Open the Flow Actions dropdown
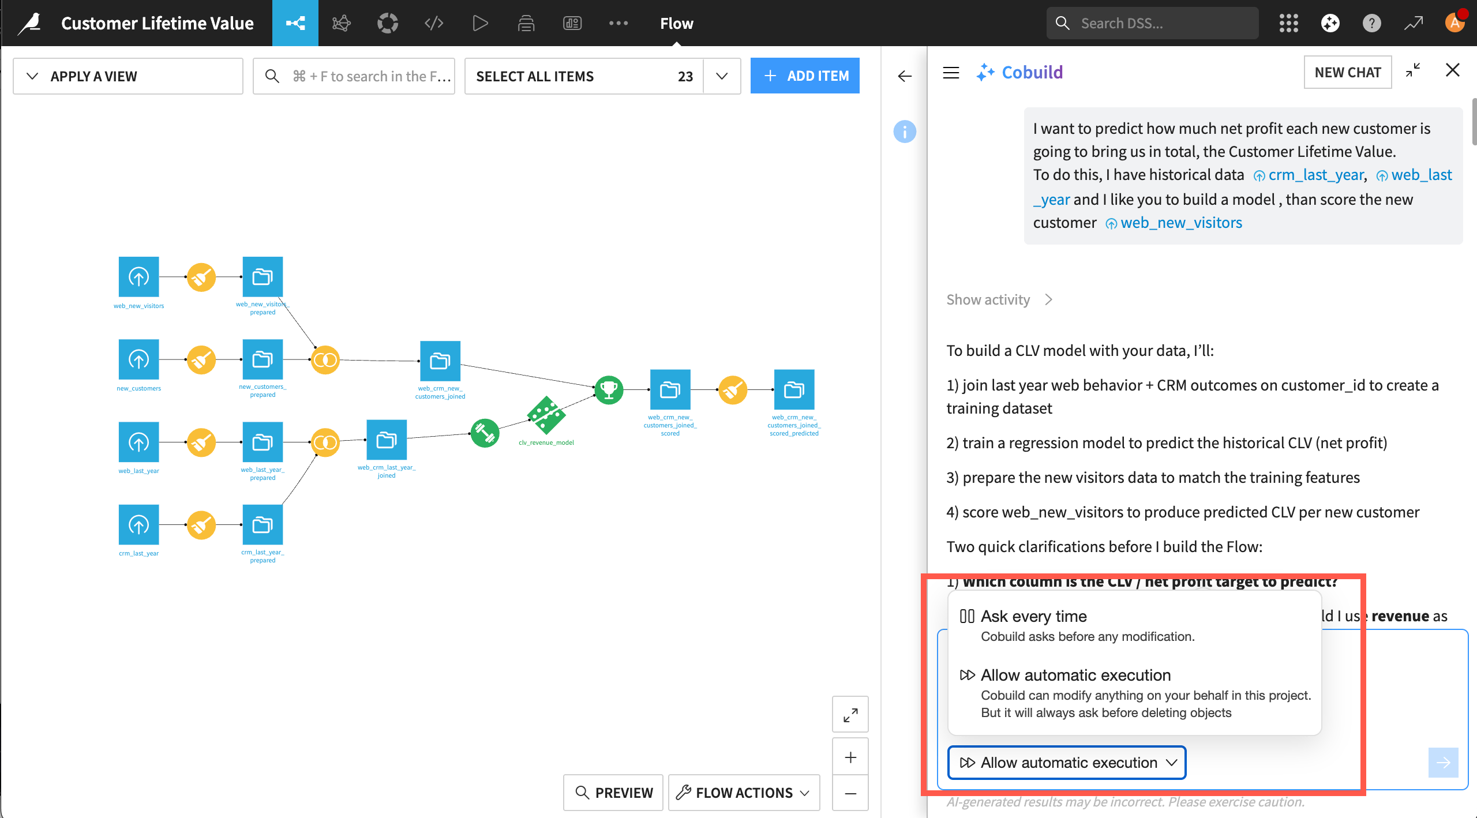 point(744,793)
